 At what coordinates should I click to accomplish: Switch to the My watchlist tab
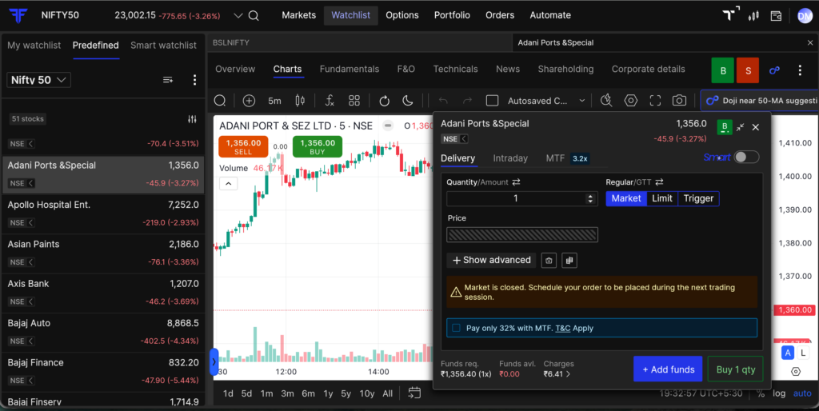[34, 46]
